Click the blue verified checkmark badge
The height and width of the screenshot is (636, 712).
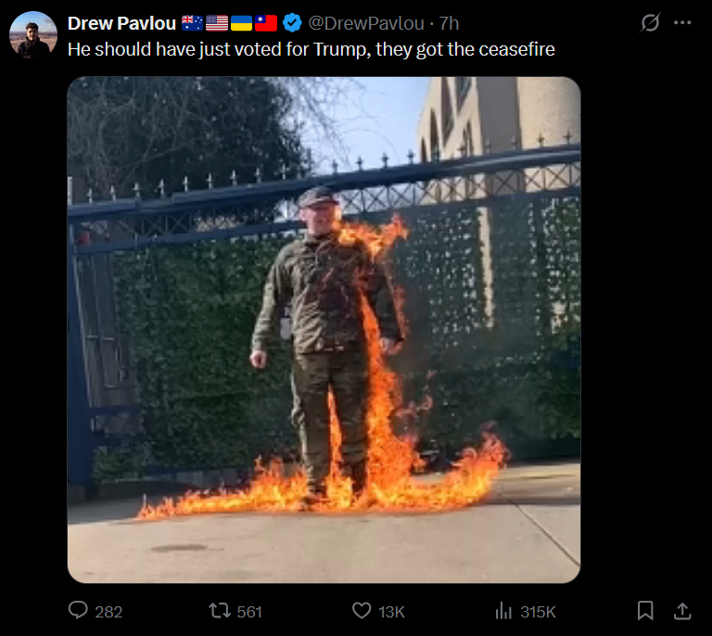point(292,22)
